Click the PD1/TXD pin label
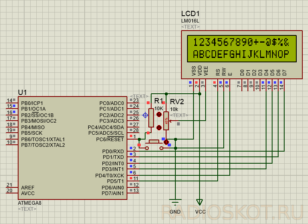The image size is (308, 224). (113, 157)
